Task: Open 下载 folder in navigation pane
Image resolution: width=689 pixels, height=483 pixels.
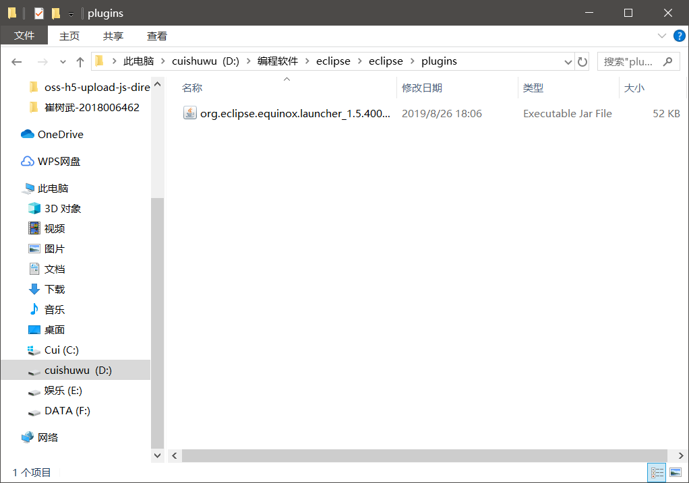Action: tap(47, 290)
